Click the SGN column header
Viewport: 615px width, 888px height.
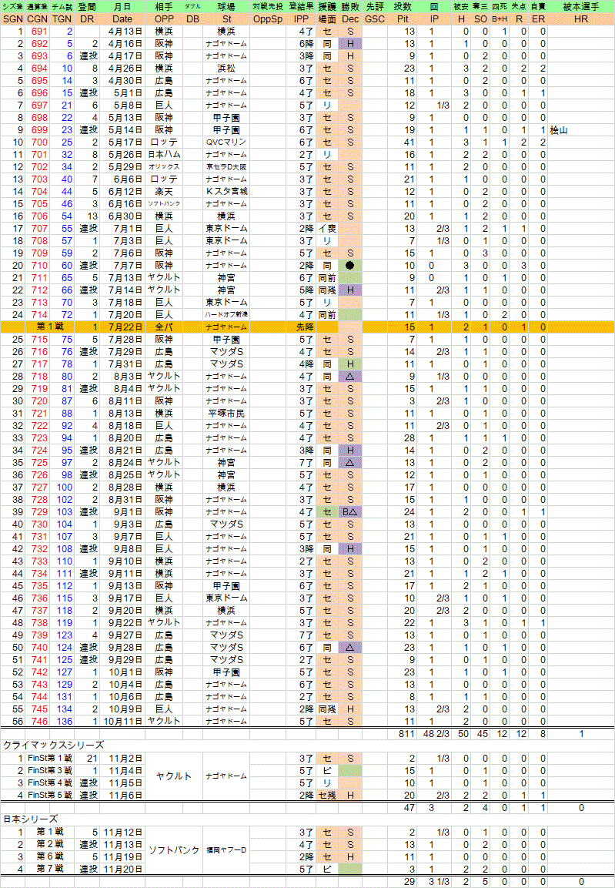[x=13, y=19]
